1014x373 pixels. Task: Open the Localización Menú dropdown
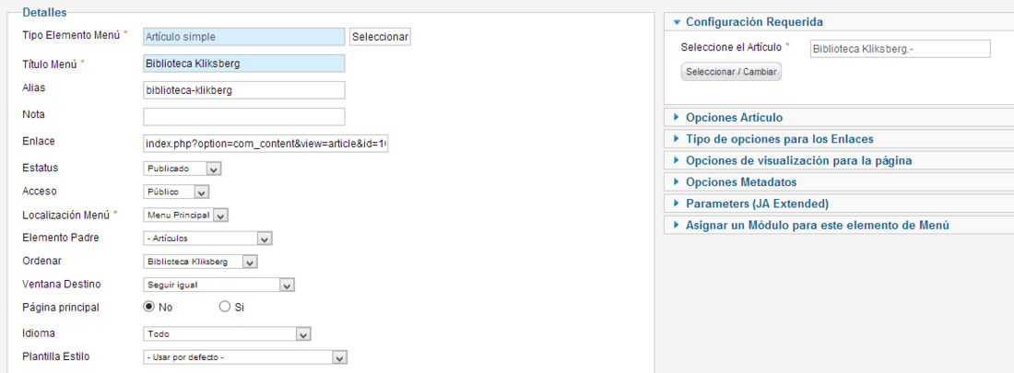185,215
